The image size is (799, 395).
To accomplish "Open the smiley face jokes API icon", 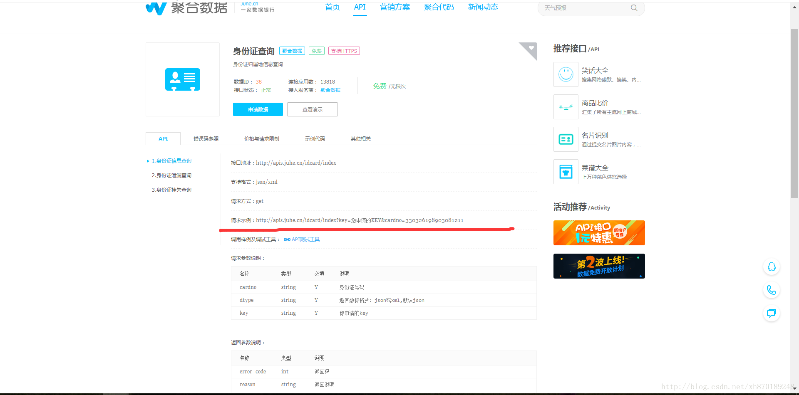I will (566, 74).
